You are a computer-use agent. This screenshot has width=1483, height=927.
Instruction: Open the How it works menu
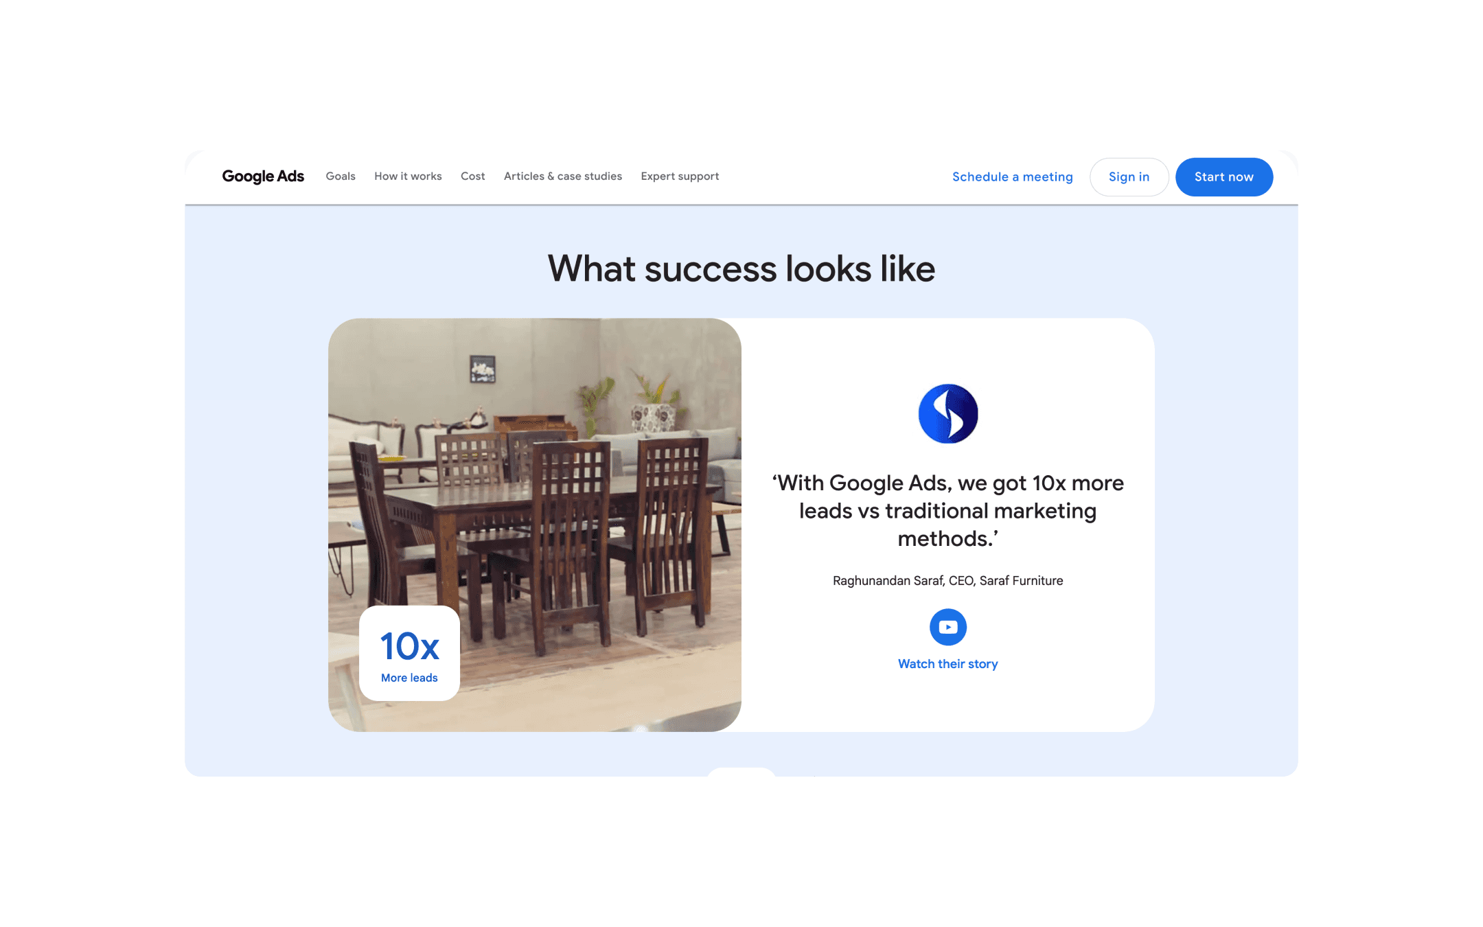tap(408, 176)
